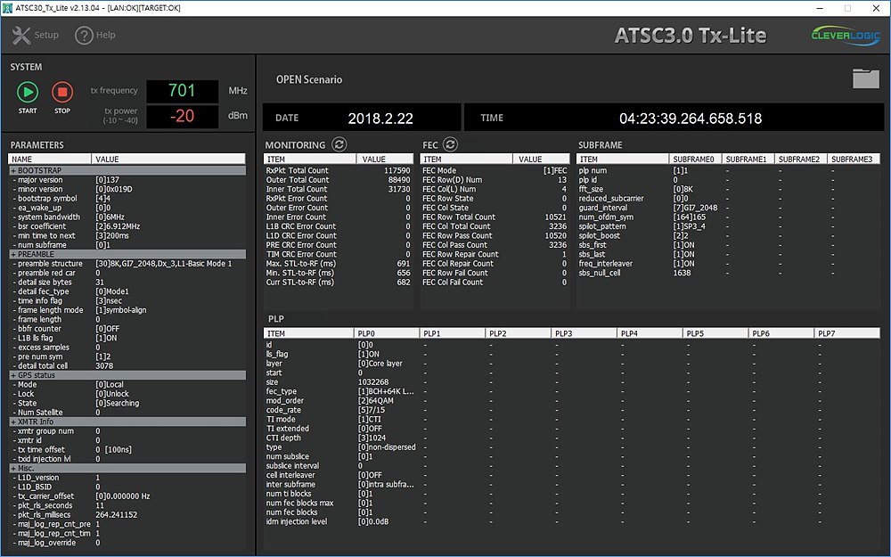Select the Num Satellite row
The width and height of the screenshot is (891, 557).
127,413
